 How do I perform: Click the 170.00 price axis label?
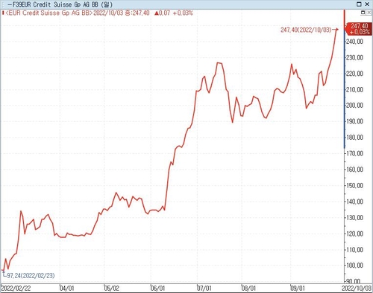354,153
